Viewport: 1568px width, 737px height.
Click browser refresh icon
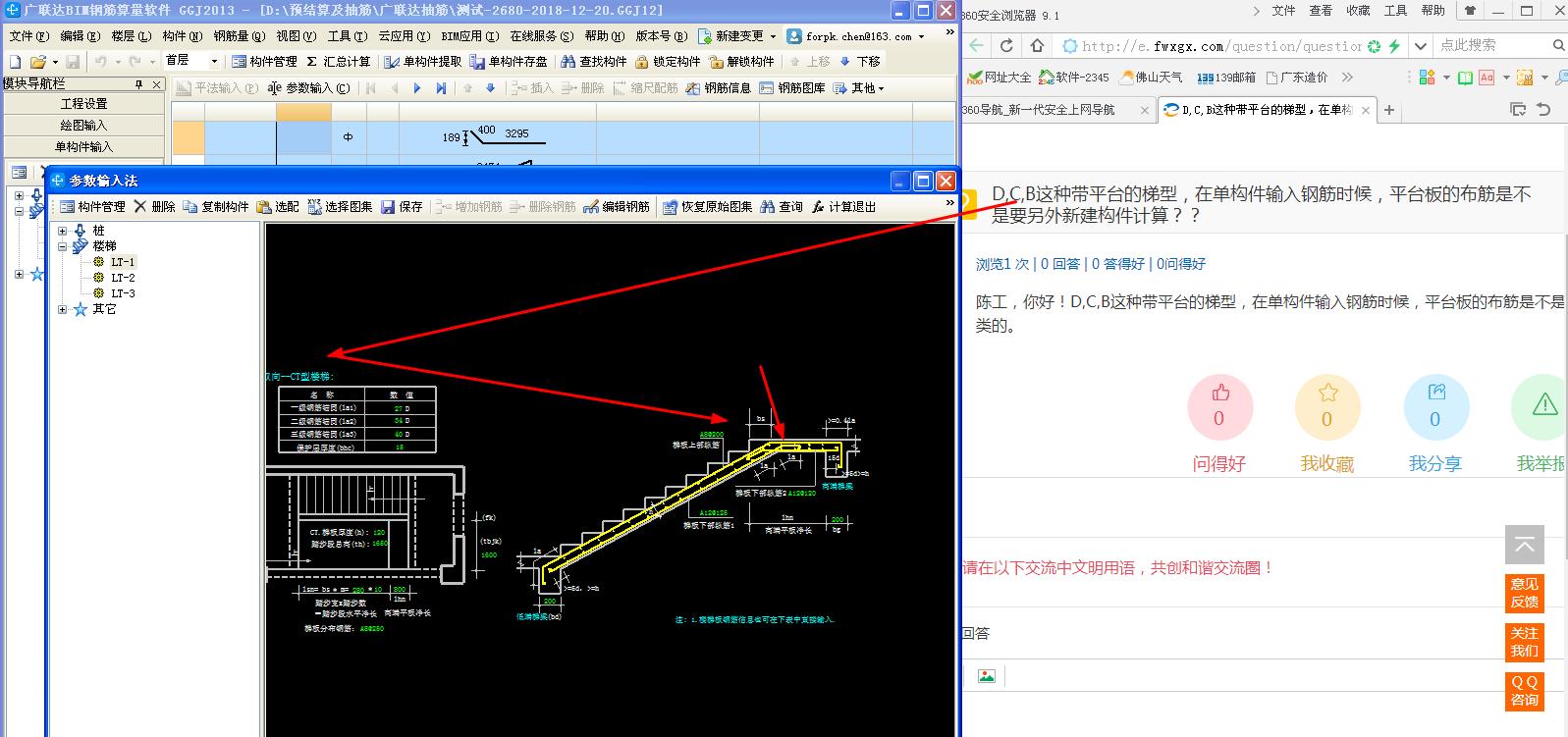(1006, 45)
